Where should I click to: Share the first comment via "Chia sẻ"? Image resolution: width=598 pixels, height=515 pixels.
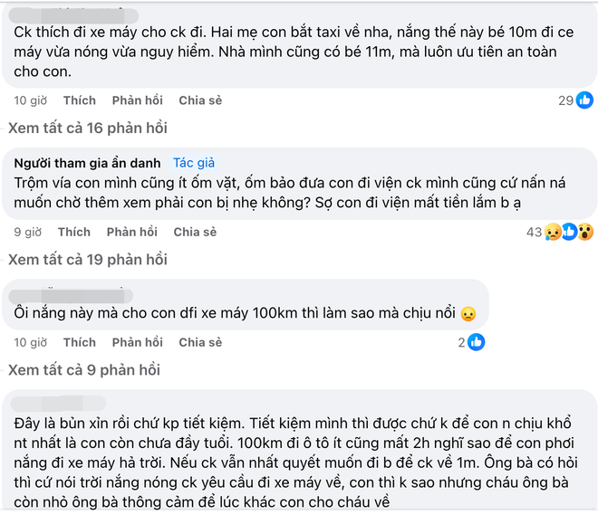coord(200,100)
